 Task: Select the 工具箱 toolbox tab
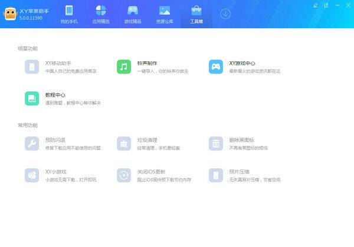[x=196, y=15]
